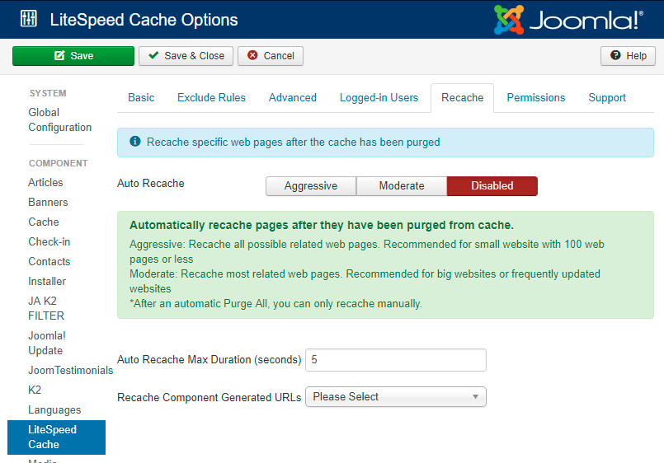Go to the Advanced tab
The height and width of the screenshot is (463, 664).
pos(293,98)
